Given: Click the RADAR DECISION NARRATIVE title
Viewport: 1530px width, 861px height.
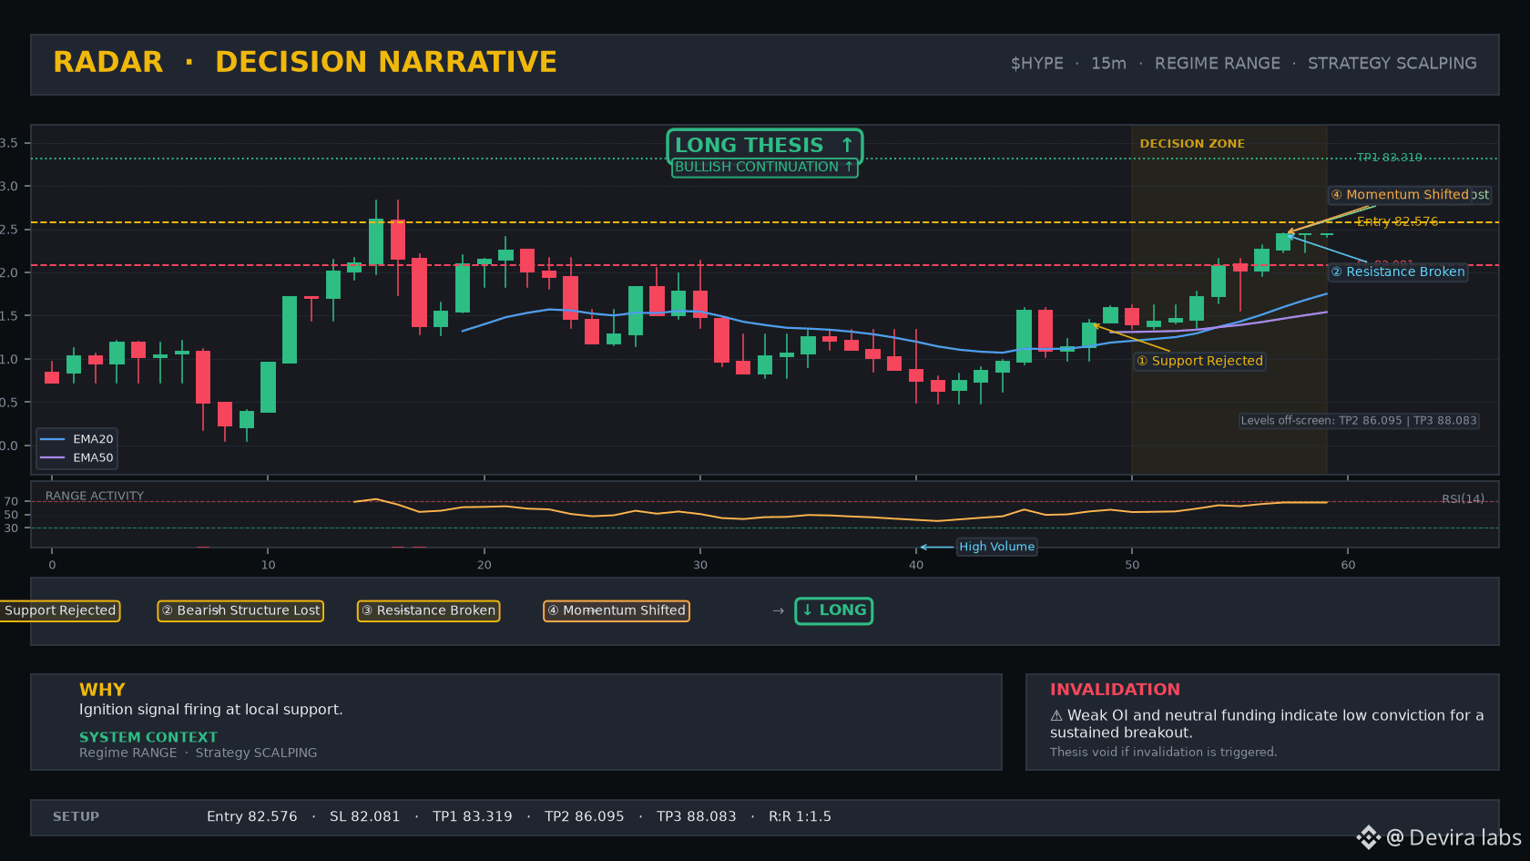Looking at the screenshot, I should click(305, 62).
